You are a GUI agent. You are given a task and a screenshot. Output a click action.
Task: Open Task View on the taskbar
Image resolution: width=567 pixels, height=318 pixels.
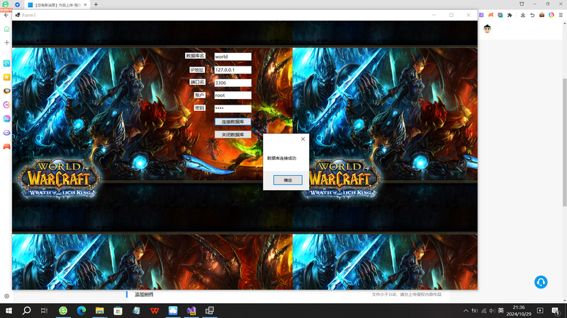(x=44, y=310)
